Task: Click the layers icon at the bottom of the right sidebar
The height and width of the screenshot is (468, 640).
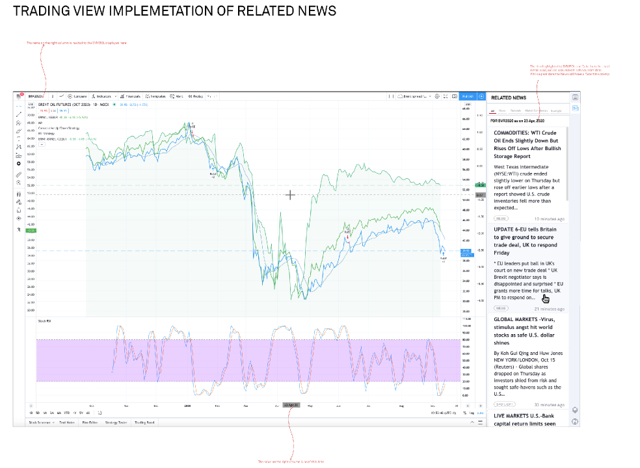Action: [575, 409]
